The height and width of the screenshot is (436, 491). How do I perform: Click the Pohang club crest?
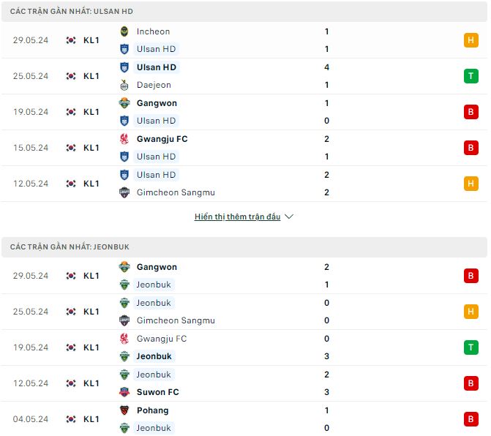(x=124, y=410)
